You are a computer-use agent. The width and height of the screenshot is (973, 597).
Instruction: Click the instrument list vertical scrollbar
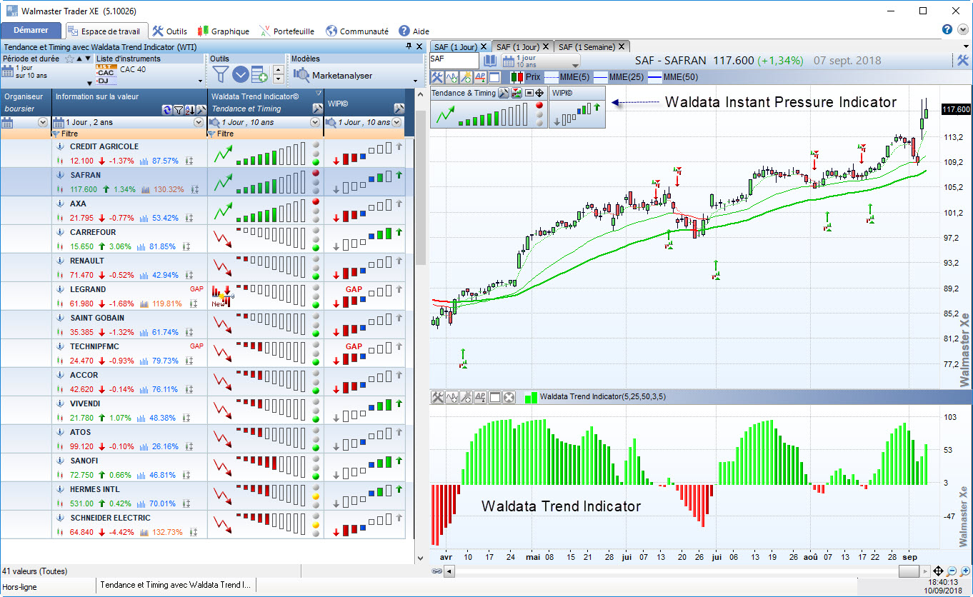click(420, 188)
